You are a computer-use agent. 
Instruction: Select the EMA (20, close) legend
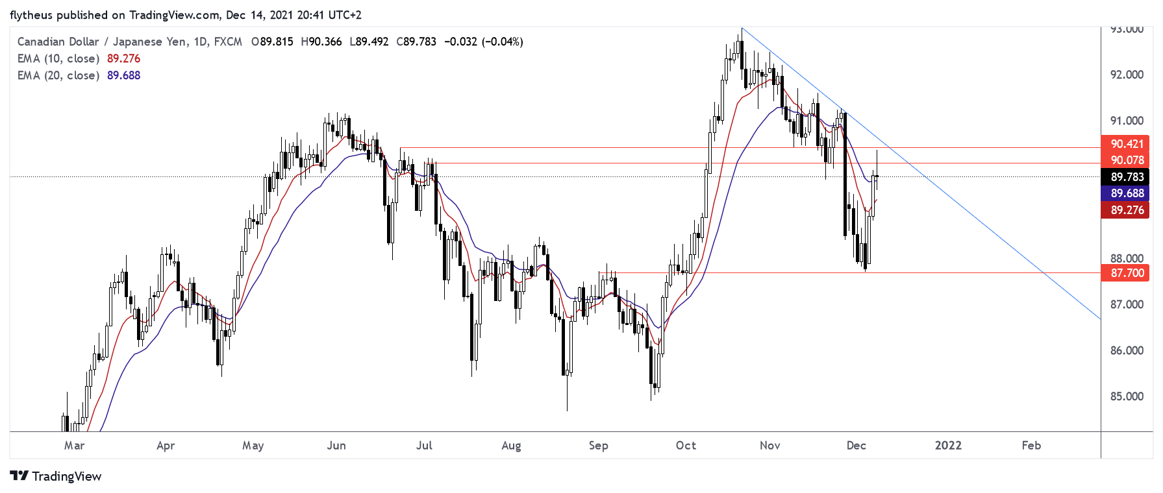click(58, 75)
